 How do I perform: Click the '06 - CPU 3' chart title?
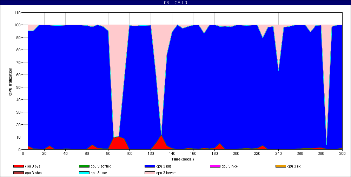click(x=175, y=3)
